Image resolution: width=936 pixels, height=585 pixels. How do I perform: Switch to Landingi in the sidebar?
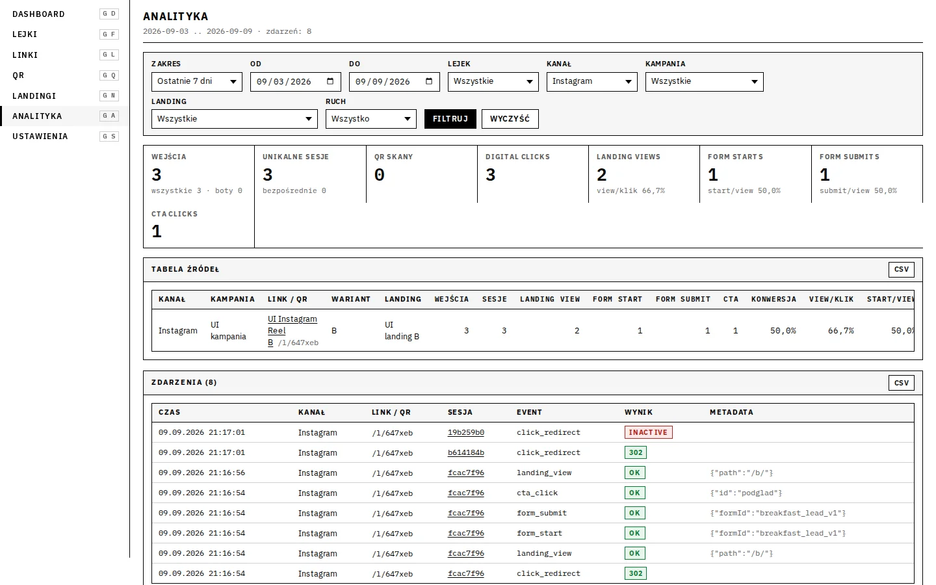pyautogui.click(x=65, y=96)
